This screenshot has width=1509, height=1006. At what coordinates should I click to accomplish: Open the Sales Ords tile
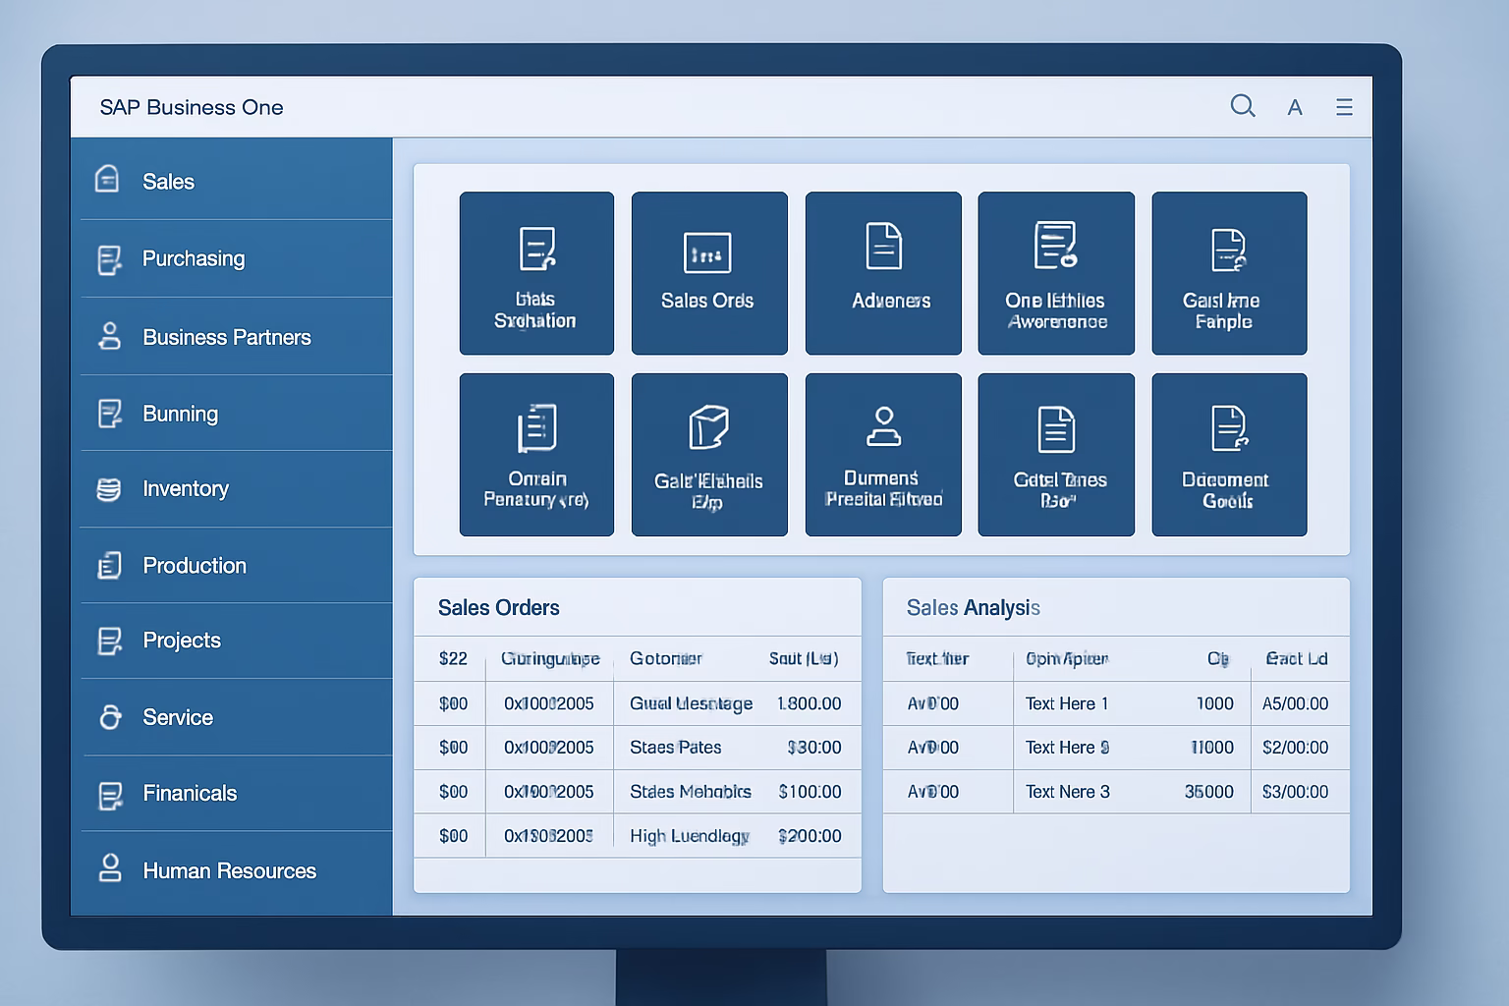pos(709,273)
